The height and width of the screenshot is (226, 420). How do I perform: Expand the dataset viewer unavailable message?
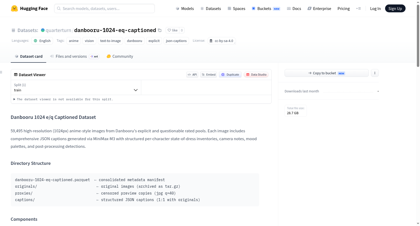(x=63, y=99)
